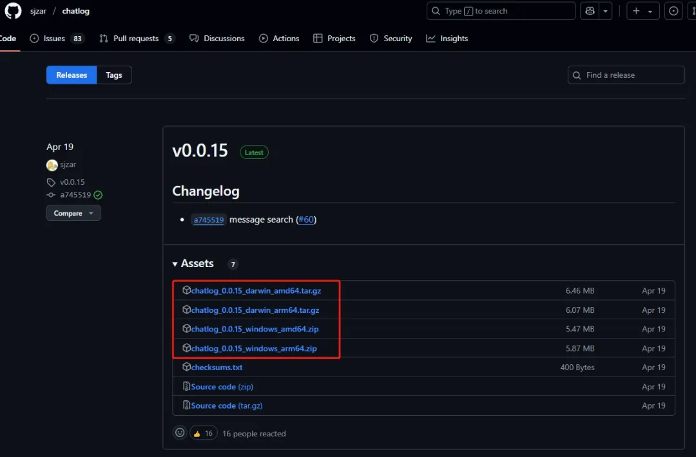Click file-zip icon beside Source code (zip)
The image size is (696, 457).
[186, 386]
